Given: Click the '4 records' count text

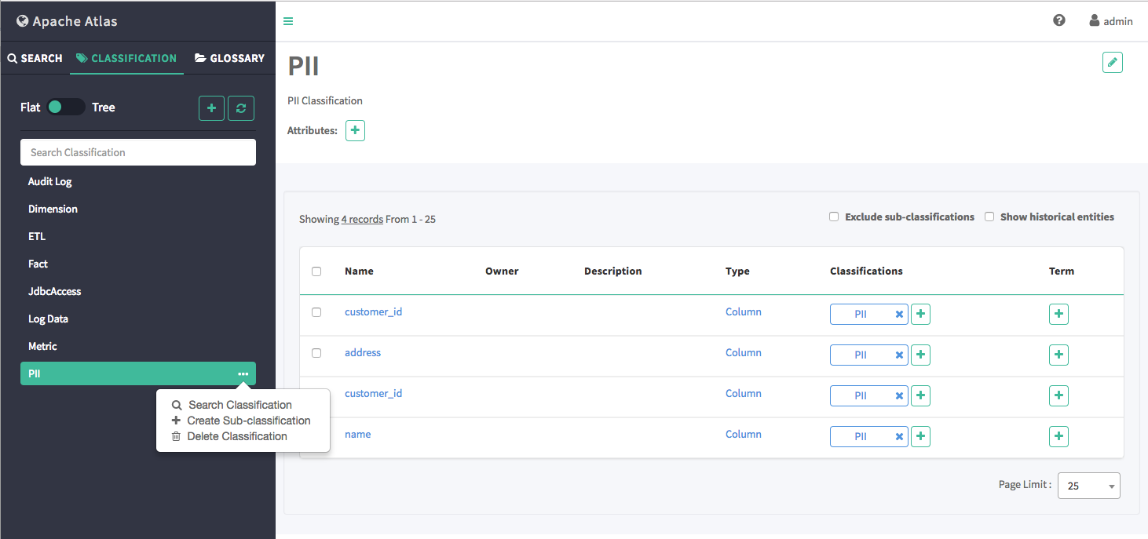Looking at the screenshot, I should click(362, 220).
